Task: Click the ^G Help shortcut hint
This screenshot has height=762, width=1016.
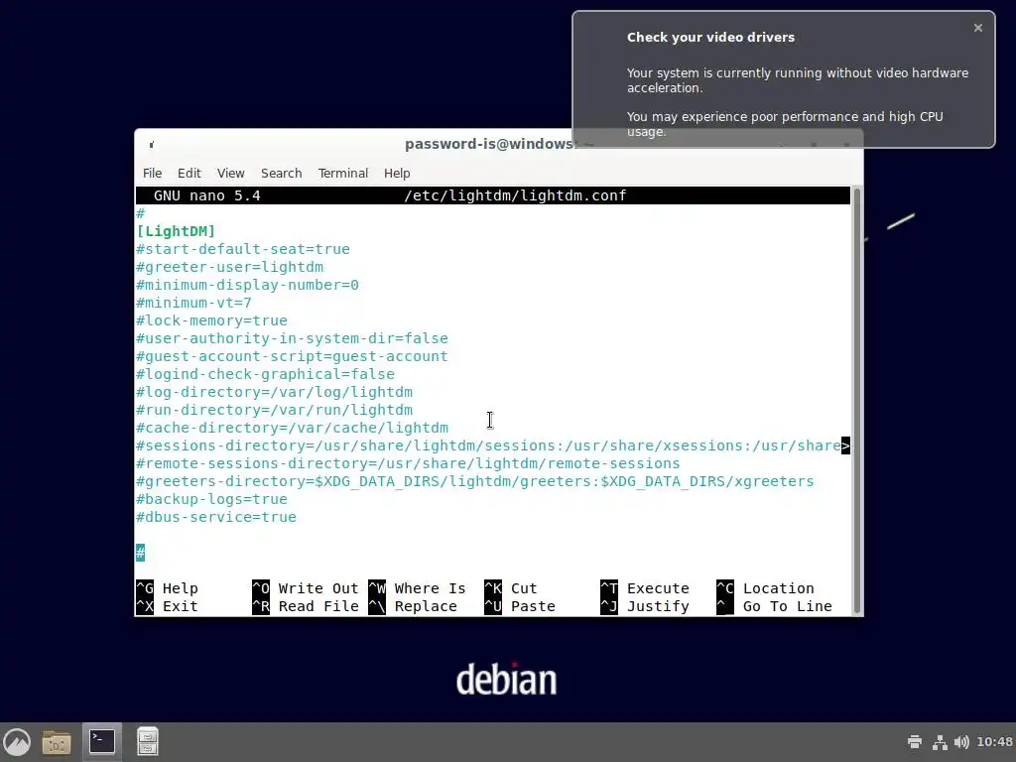Action: point(167,588)
